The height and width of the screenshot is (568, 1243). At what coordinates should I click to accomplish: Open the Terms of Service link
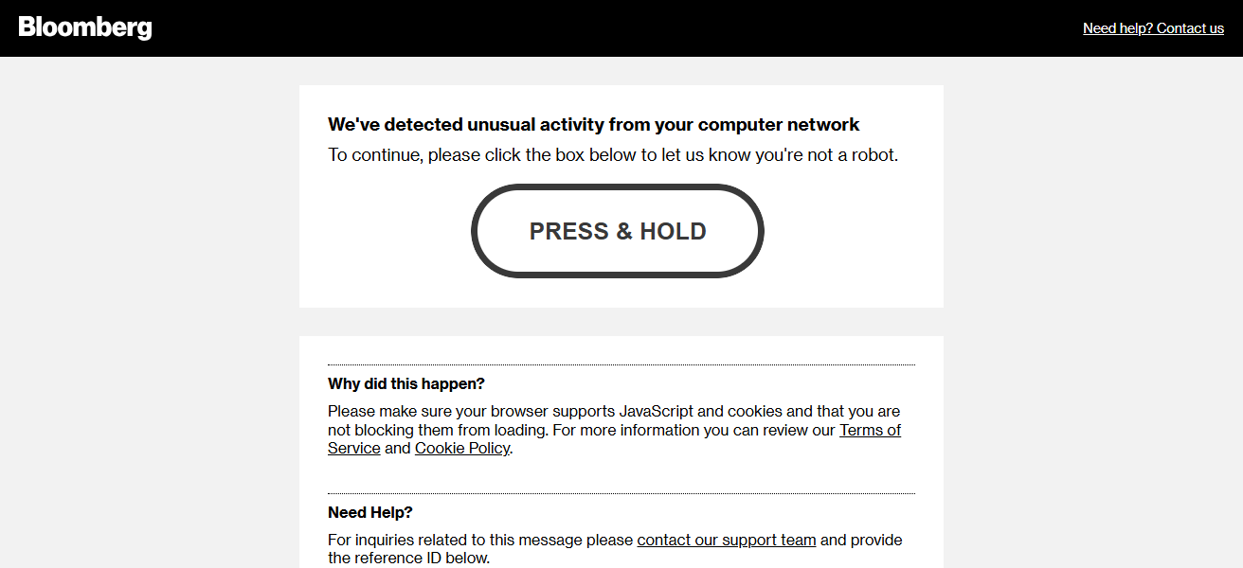869,430
